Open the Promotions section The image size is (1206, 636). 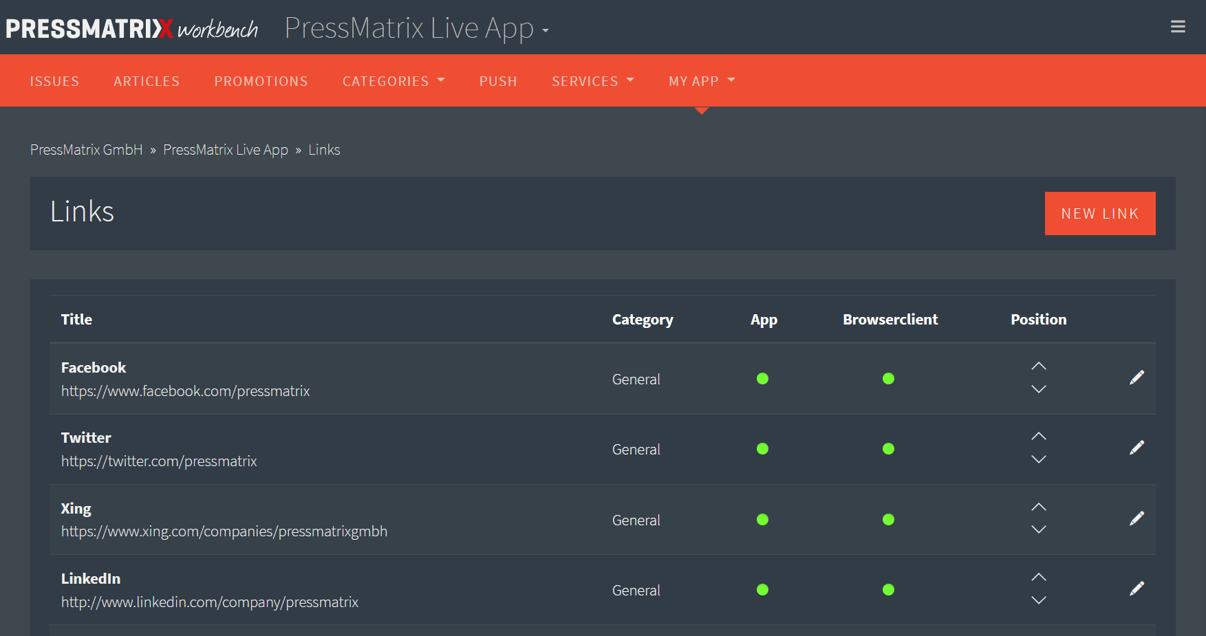point(261,81)
